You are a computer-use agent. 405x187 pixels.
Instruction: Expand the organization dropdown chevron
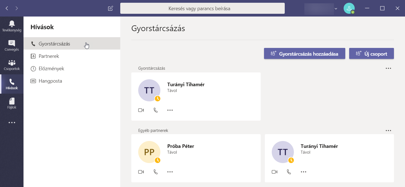[336, 9]
